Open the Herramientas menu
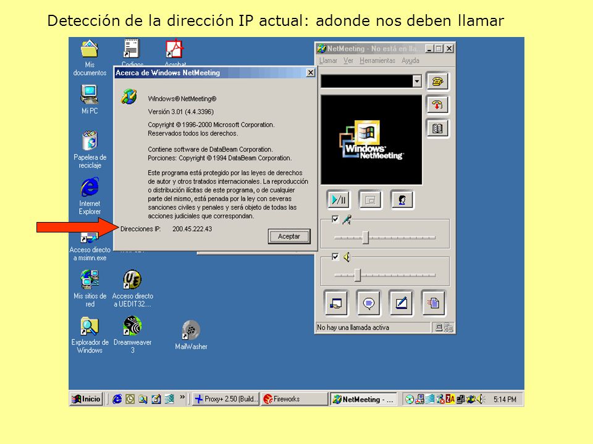The width and height of the screenshot is (593, 444). [377, 60]
